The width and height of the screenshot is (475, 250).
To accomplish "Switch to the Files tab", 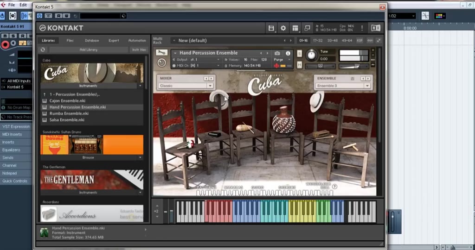I will (x=70, y=40).
